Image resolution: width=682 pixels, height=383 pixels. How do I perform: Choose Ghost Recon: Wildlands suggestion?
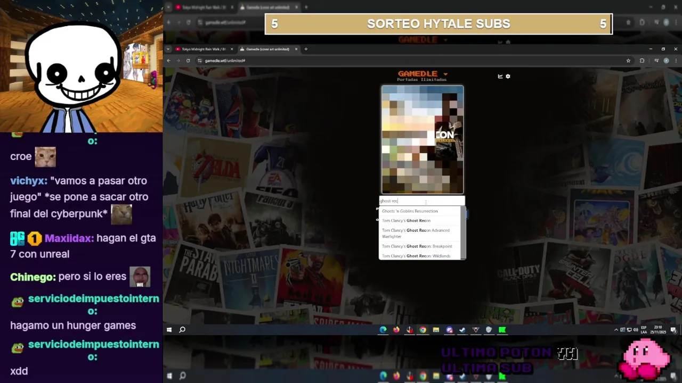[420, 256]
